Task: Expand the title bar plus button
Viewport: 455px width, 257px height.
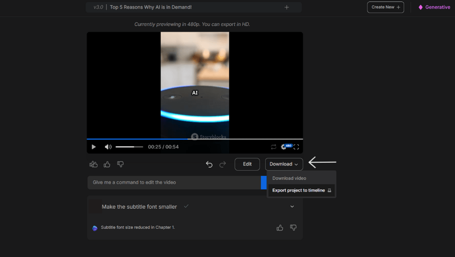Action: click(287, 7)
